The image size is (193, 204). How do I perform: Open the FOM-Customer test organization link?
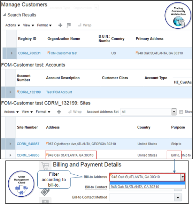(x=63, y=53)
